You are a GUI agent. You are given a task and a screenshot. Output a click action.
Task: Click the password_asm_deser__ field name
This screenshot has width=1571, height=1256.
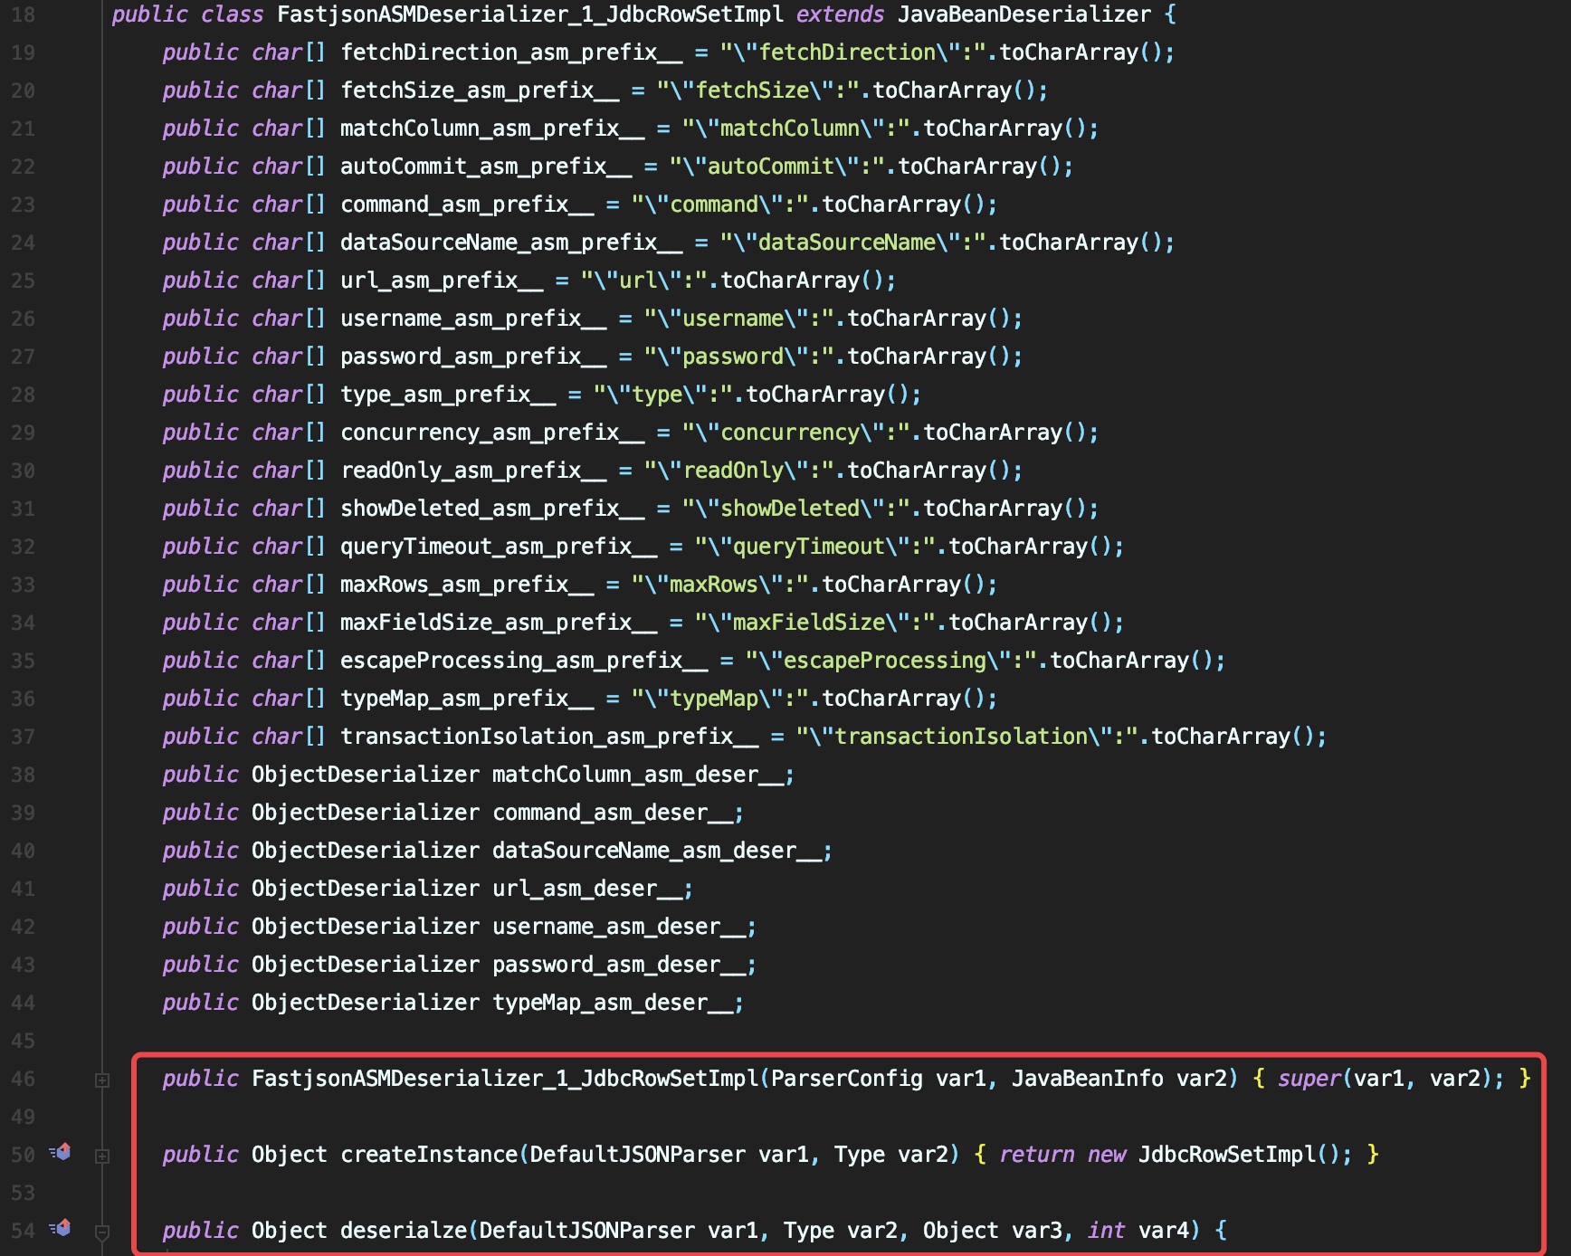(619, 965)
